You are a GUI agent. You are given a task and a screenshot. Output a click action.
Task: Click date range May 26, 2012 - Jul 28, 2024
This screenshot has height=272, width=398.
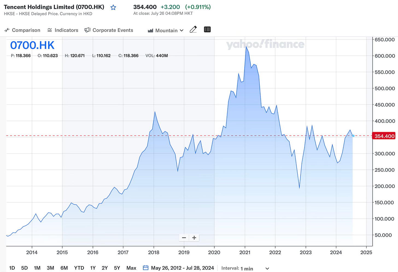tap(182, 268)
